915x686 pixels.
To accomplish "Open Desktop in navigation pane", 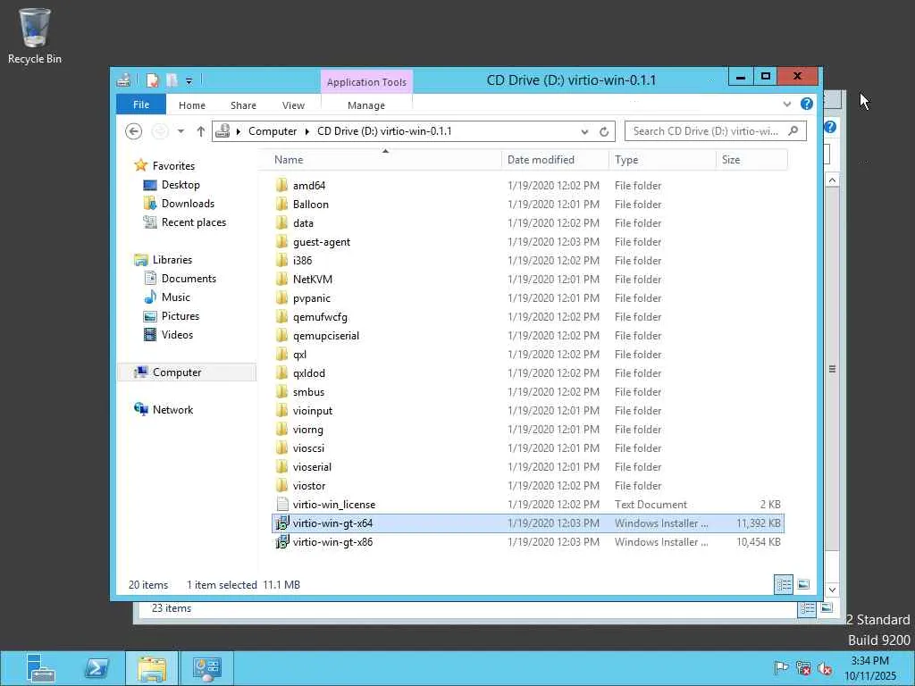I will click(180, 185).
